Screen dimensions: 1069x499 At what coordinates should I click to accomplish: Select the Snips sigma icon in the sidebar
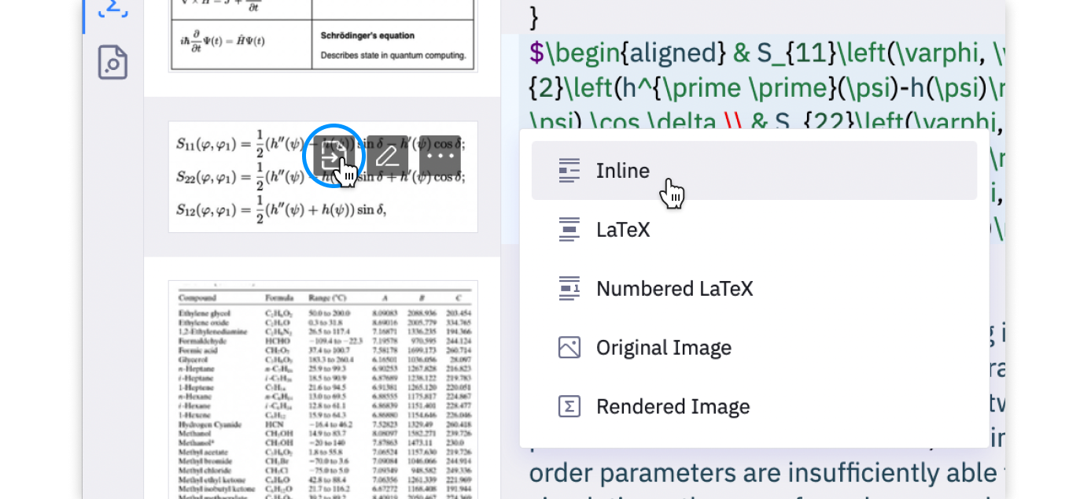point(112,8)
